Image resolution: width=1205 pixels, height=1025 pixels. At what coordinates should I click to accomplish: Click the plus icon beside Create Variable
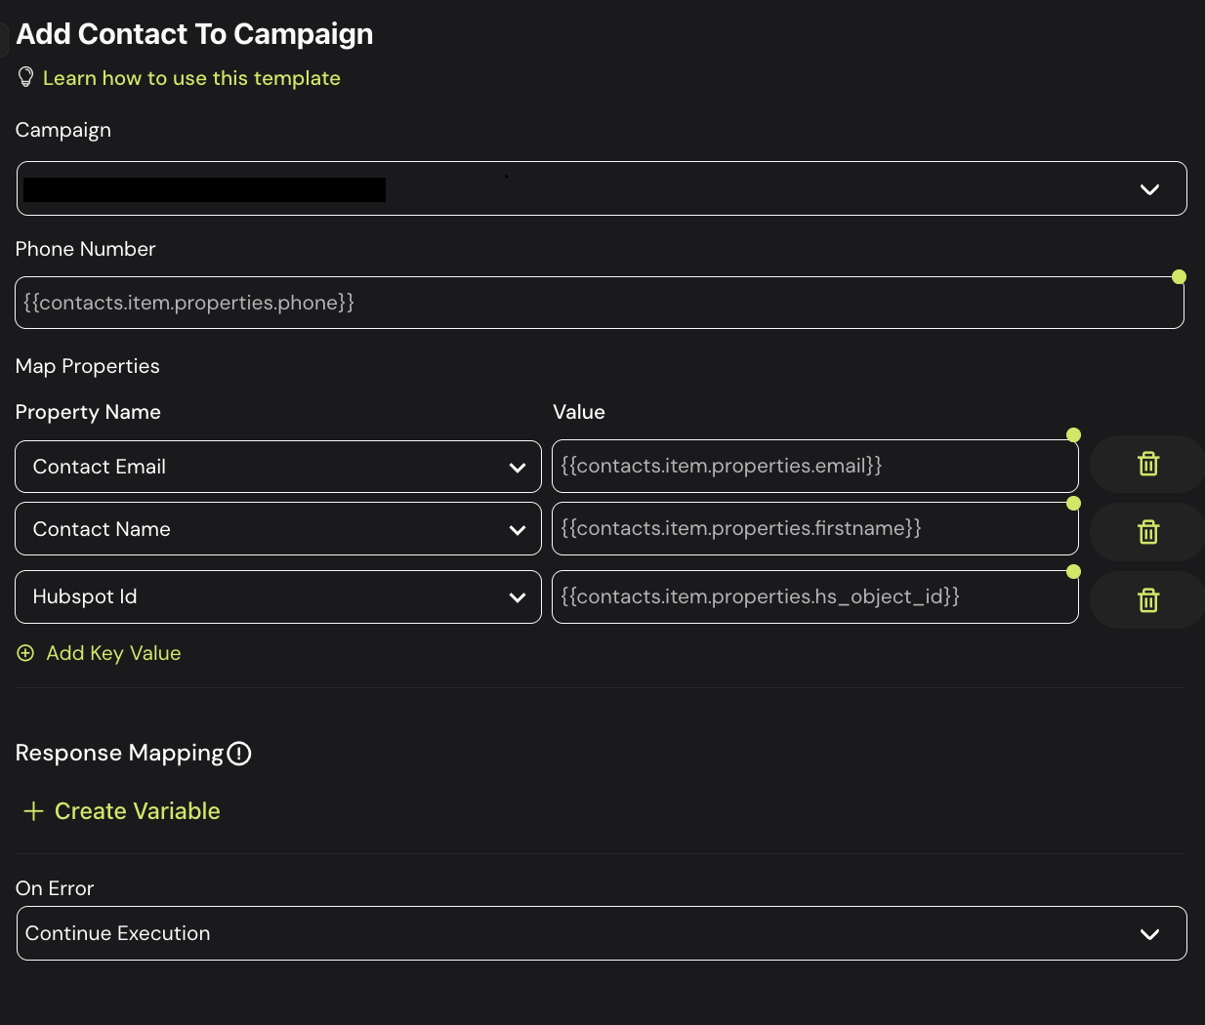point(33,811)
